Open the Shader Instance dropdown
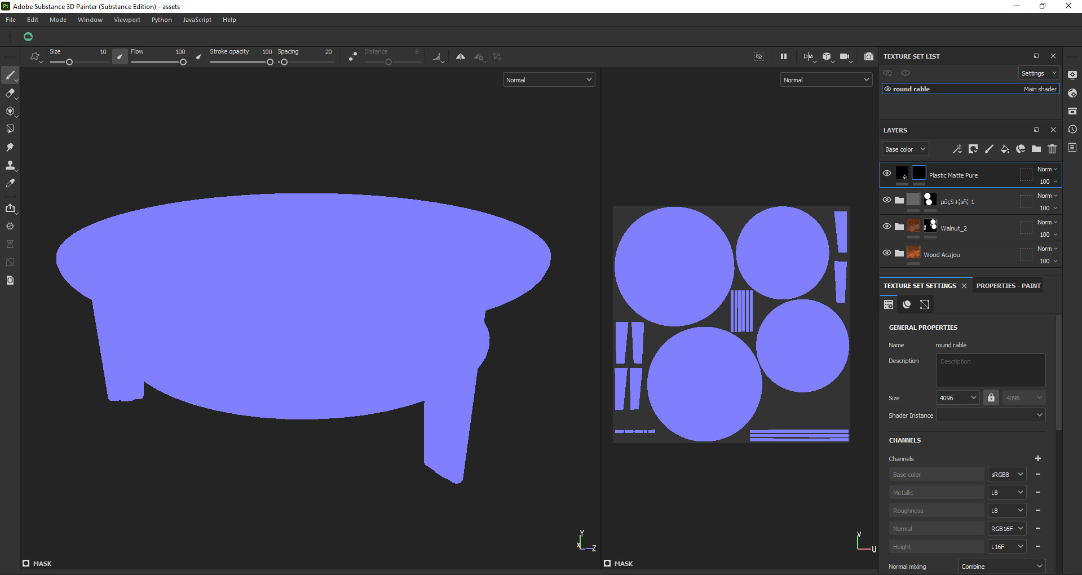This screenshot has width=1082, height=575. [x=991, y=415]
